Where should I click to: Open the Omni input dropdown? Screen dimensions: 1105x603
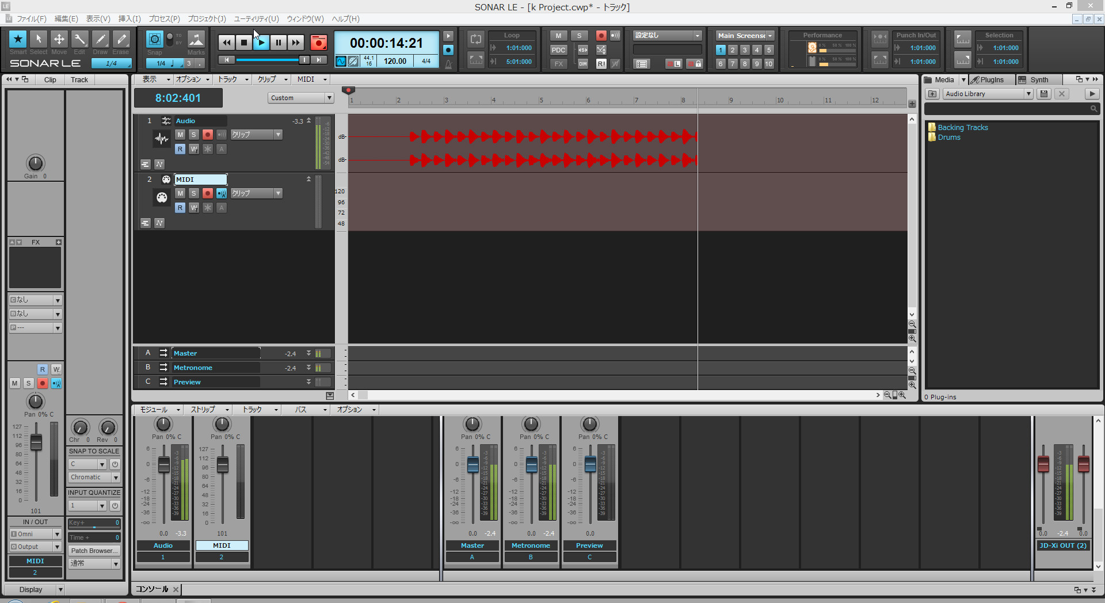point(35,534)
